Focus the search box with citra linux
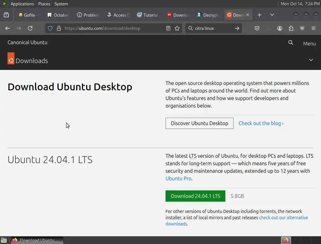 tap(213, 28)
